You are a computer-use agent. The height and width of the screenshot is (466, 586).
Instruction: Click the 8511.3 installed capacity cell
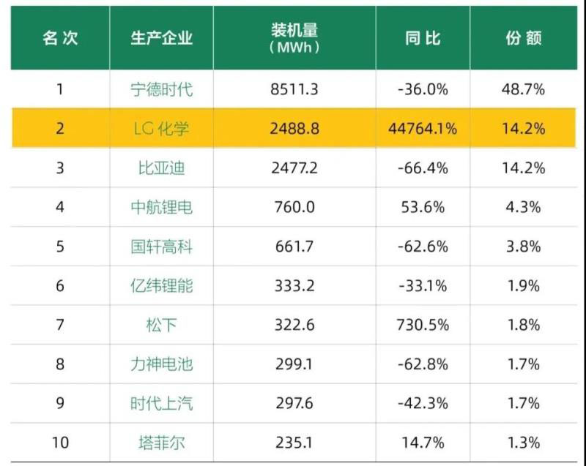(x=294, y=90)
